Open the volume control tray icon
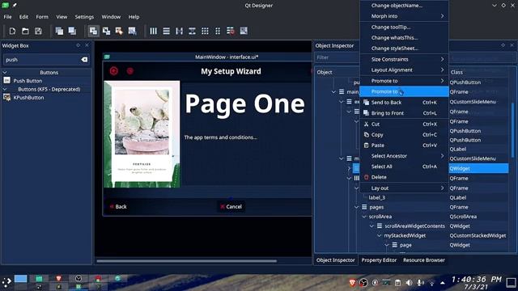Viewport: 518px width, 291px height. [409, 282]
